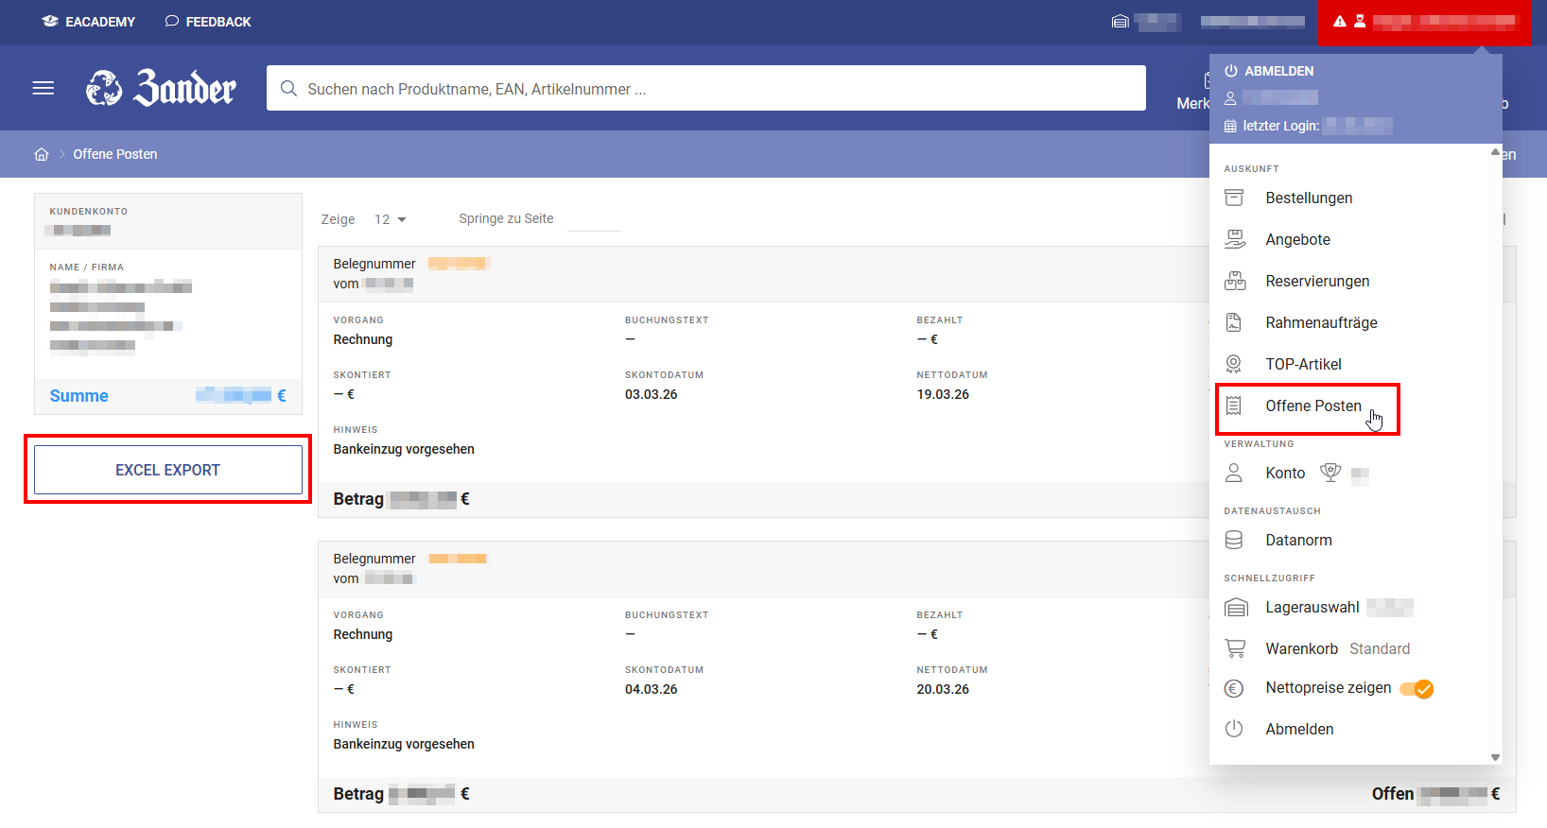The height and width of the screenshot is (828, 1547).
Task: Click the Lagerauswahl warehouse icon
Action: [1236, 607]
